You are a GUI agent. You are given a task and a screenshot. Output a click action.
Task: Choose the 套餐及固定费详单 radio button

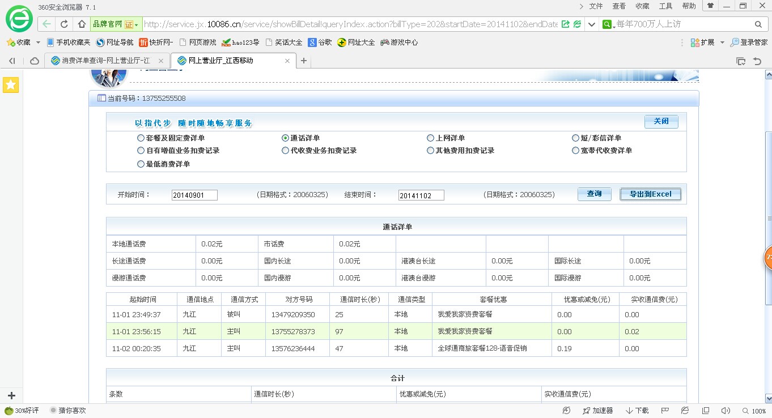pos(141,138)
